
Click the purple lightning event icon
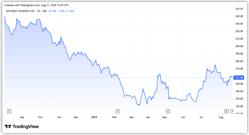pyautogui.click(x=232, y=111)
